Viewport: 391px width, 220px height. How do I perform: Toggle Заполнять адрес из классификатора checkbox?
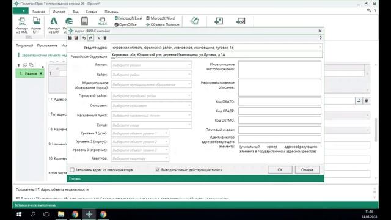[72, 170]
